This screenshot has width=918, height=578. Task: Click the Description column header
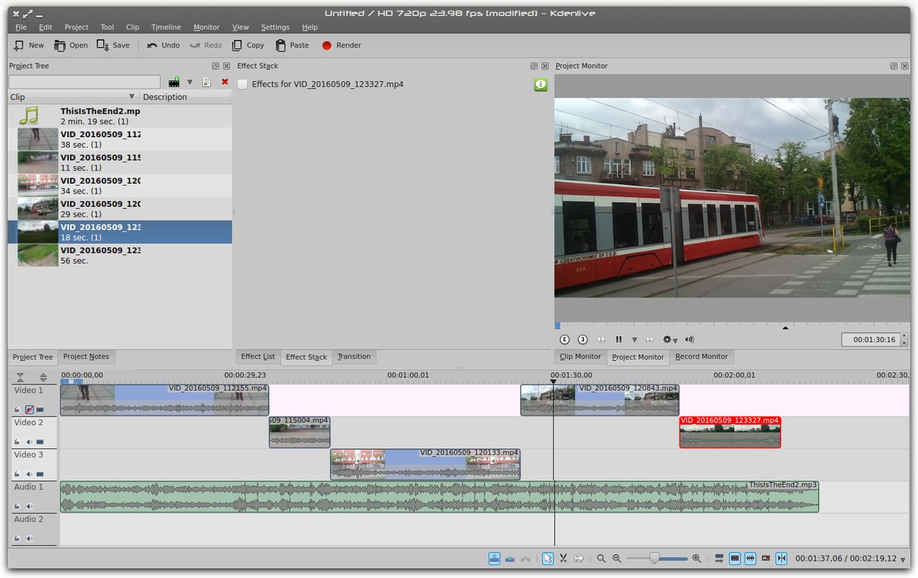click(185, 97)
